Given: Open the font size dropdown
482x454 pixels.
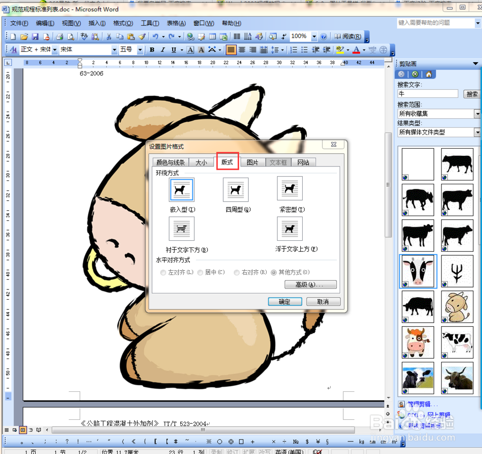Looking at the screenshot, I should tap(140, 50).
